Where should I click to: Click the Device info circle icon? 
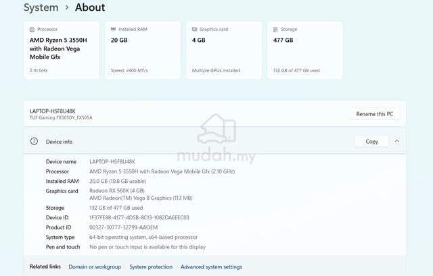(34, 141)
